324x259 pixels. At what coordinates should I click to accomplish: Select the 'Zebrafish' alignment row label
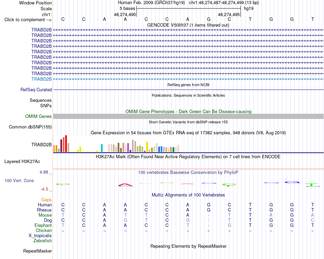coord(43,241)
